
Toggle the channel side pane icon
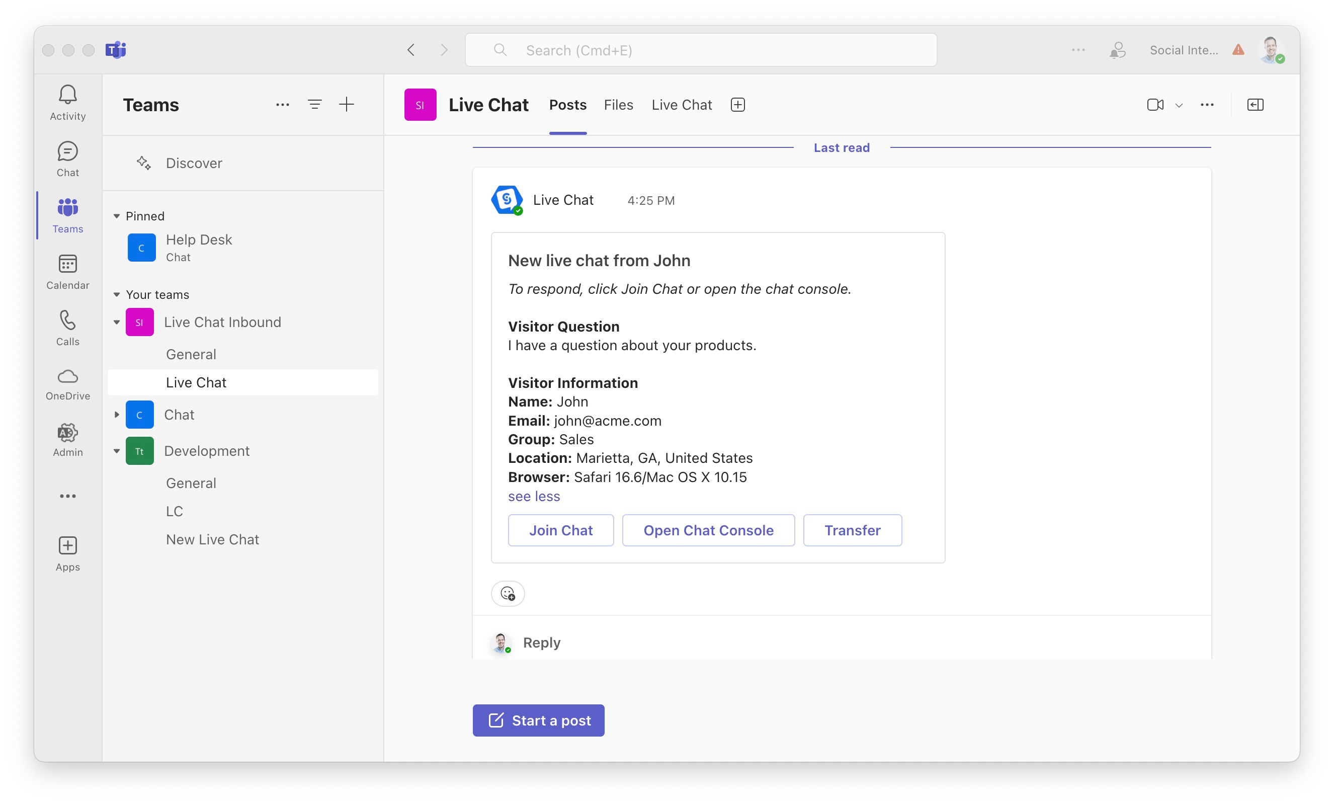1256,105
